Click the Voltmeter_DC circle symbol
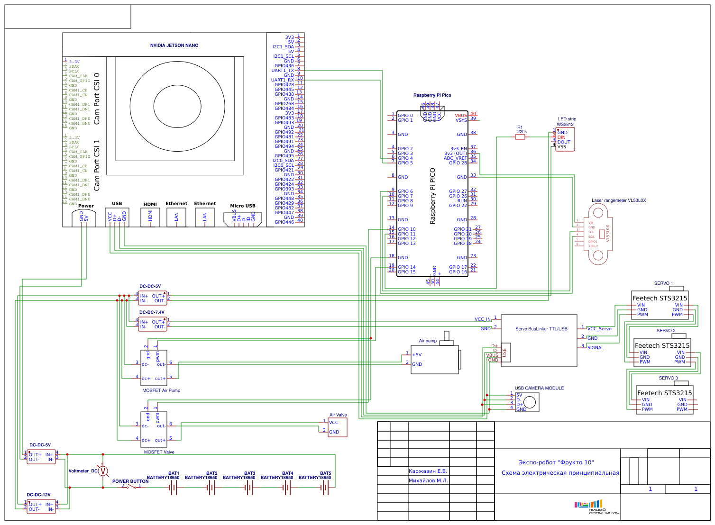 tap(103, 471)
